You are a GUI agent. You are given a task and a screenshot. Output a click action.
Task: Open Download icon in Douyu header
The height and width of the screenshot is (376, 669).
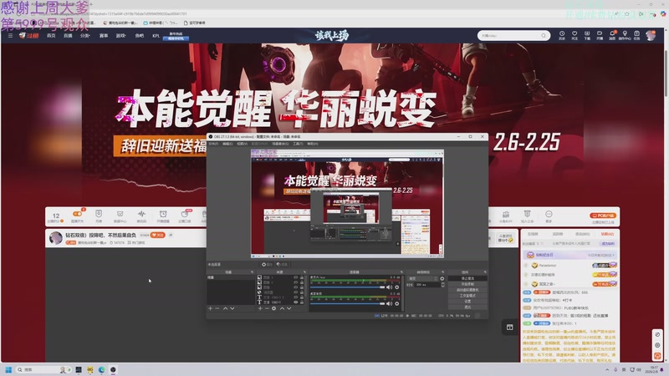tap(587, 35)
